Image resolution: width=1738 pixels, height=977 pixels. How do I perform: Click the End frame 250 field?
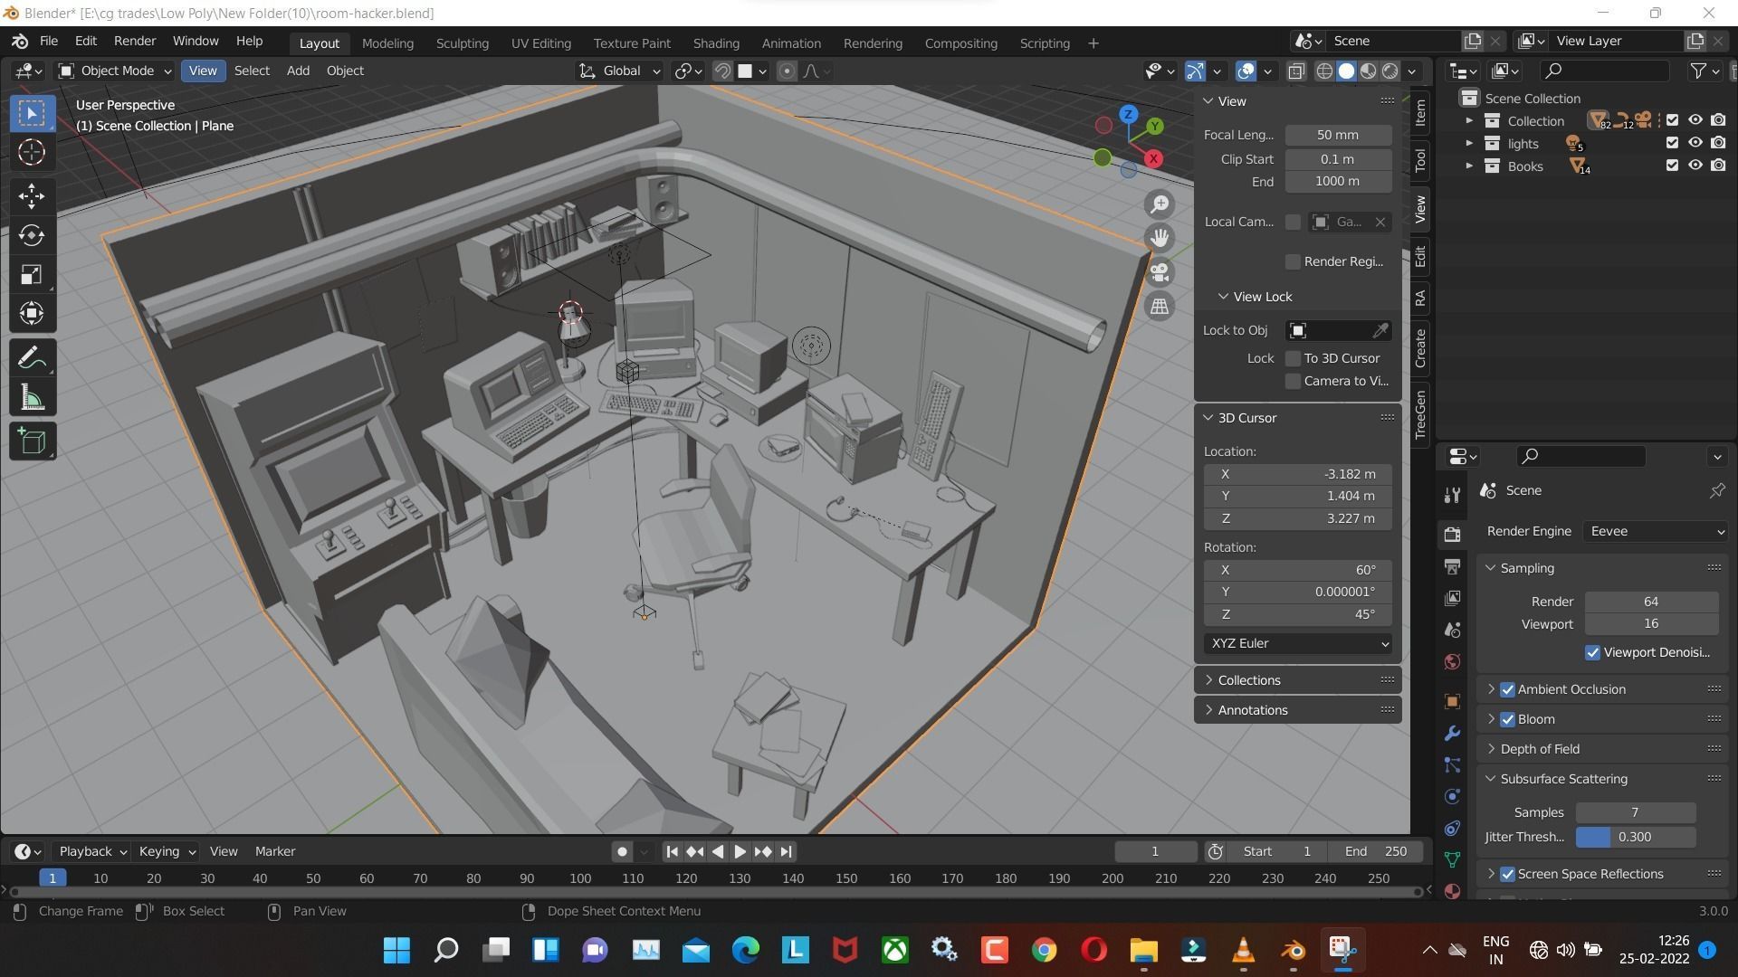[1376, 851]
